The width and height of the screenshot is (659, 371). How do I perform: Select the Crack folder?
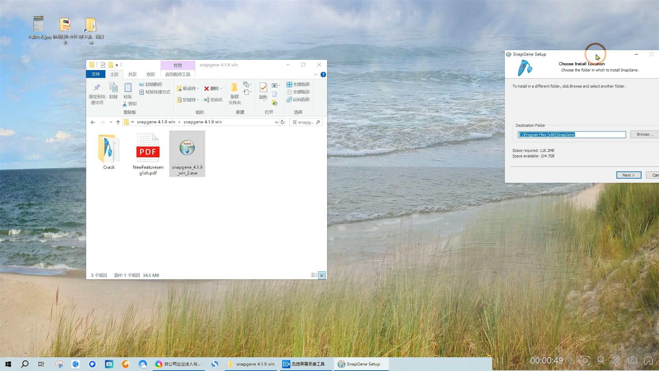tap(109, 152)
